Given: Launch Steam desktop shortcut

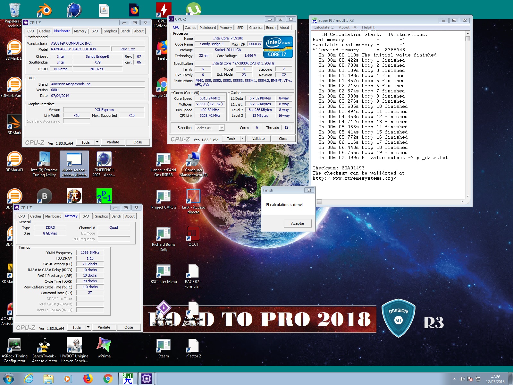Looking at the screenshot, I should [x=164, y=346].
